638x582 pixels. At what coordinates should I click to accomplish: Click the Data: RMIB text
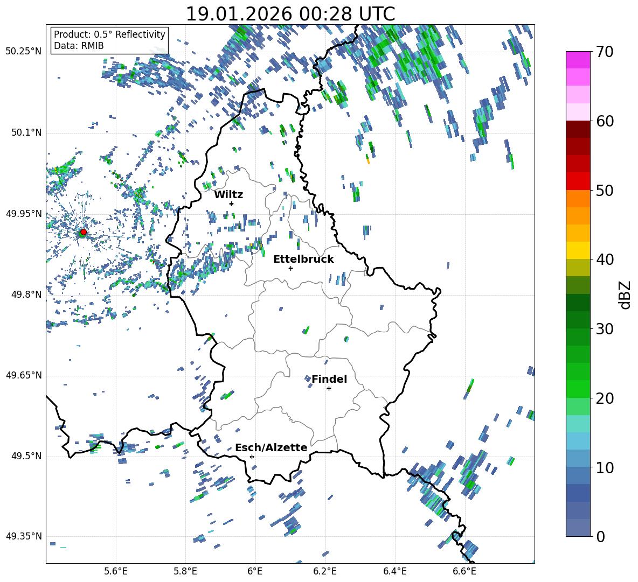[x=79, y=46]
